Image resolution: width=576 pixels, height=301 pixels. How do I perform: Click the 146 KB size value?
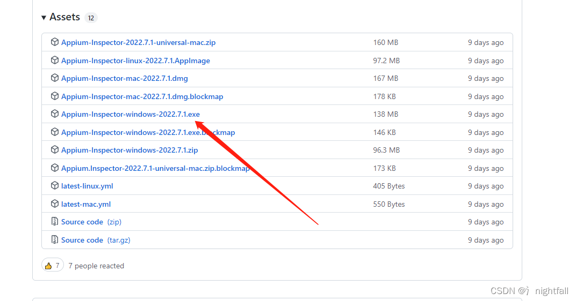coord(385,132)
